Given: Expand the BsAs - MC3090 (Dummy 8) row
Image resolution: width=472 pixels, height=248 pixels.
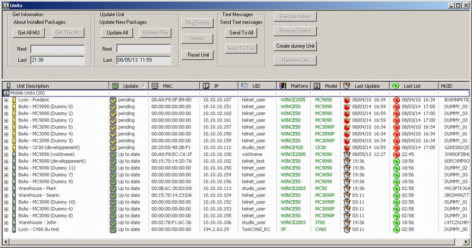Looking at the screenshot, I should [x=6, y=215].
